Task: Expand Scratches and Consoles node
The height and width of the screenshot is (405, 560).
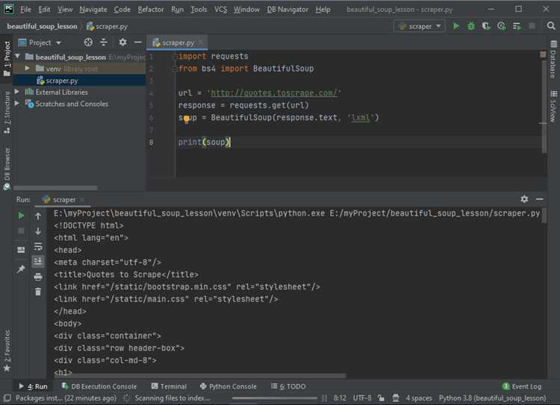Action: point(16,104)
